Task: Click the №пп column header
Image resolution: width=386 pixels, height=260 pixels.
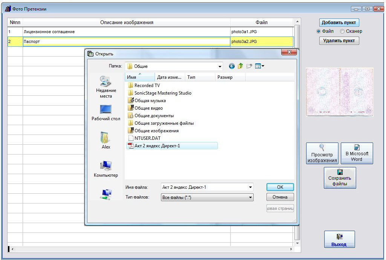Action: [x=15, y=22]
